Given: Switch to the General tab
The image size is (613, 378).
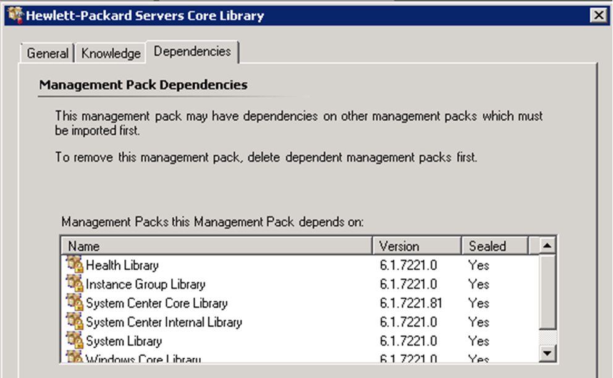Looking at the screenshot, I should [x=48, y=53].
